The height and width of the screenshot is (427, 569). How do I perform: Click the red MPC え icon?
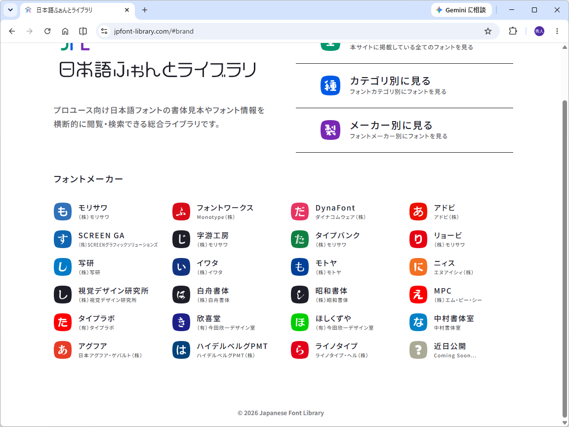pyautogui.click(x=418, y=295)
